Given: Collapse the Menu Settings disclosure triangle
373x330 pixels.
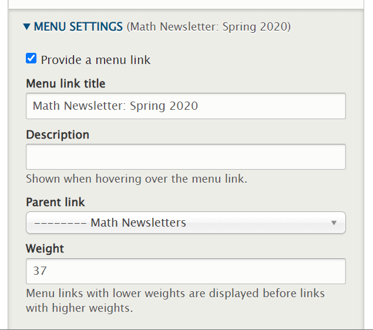Looking at the screenshot, I should point(26,26).
